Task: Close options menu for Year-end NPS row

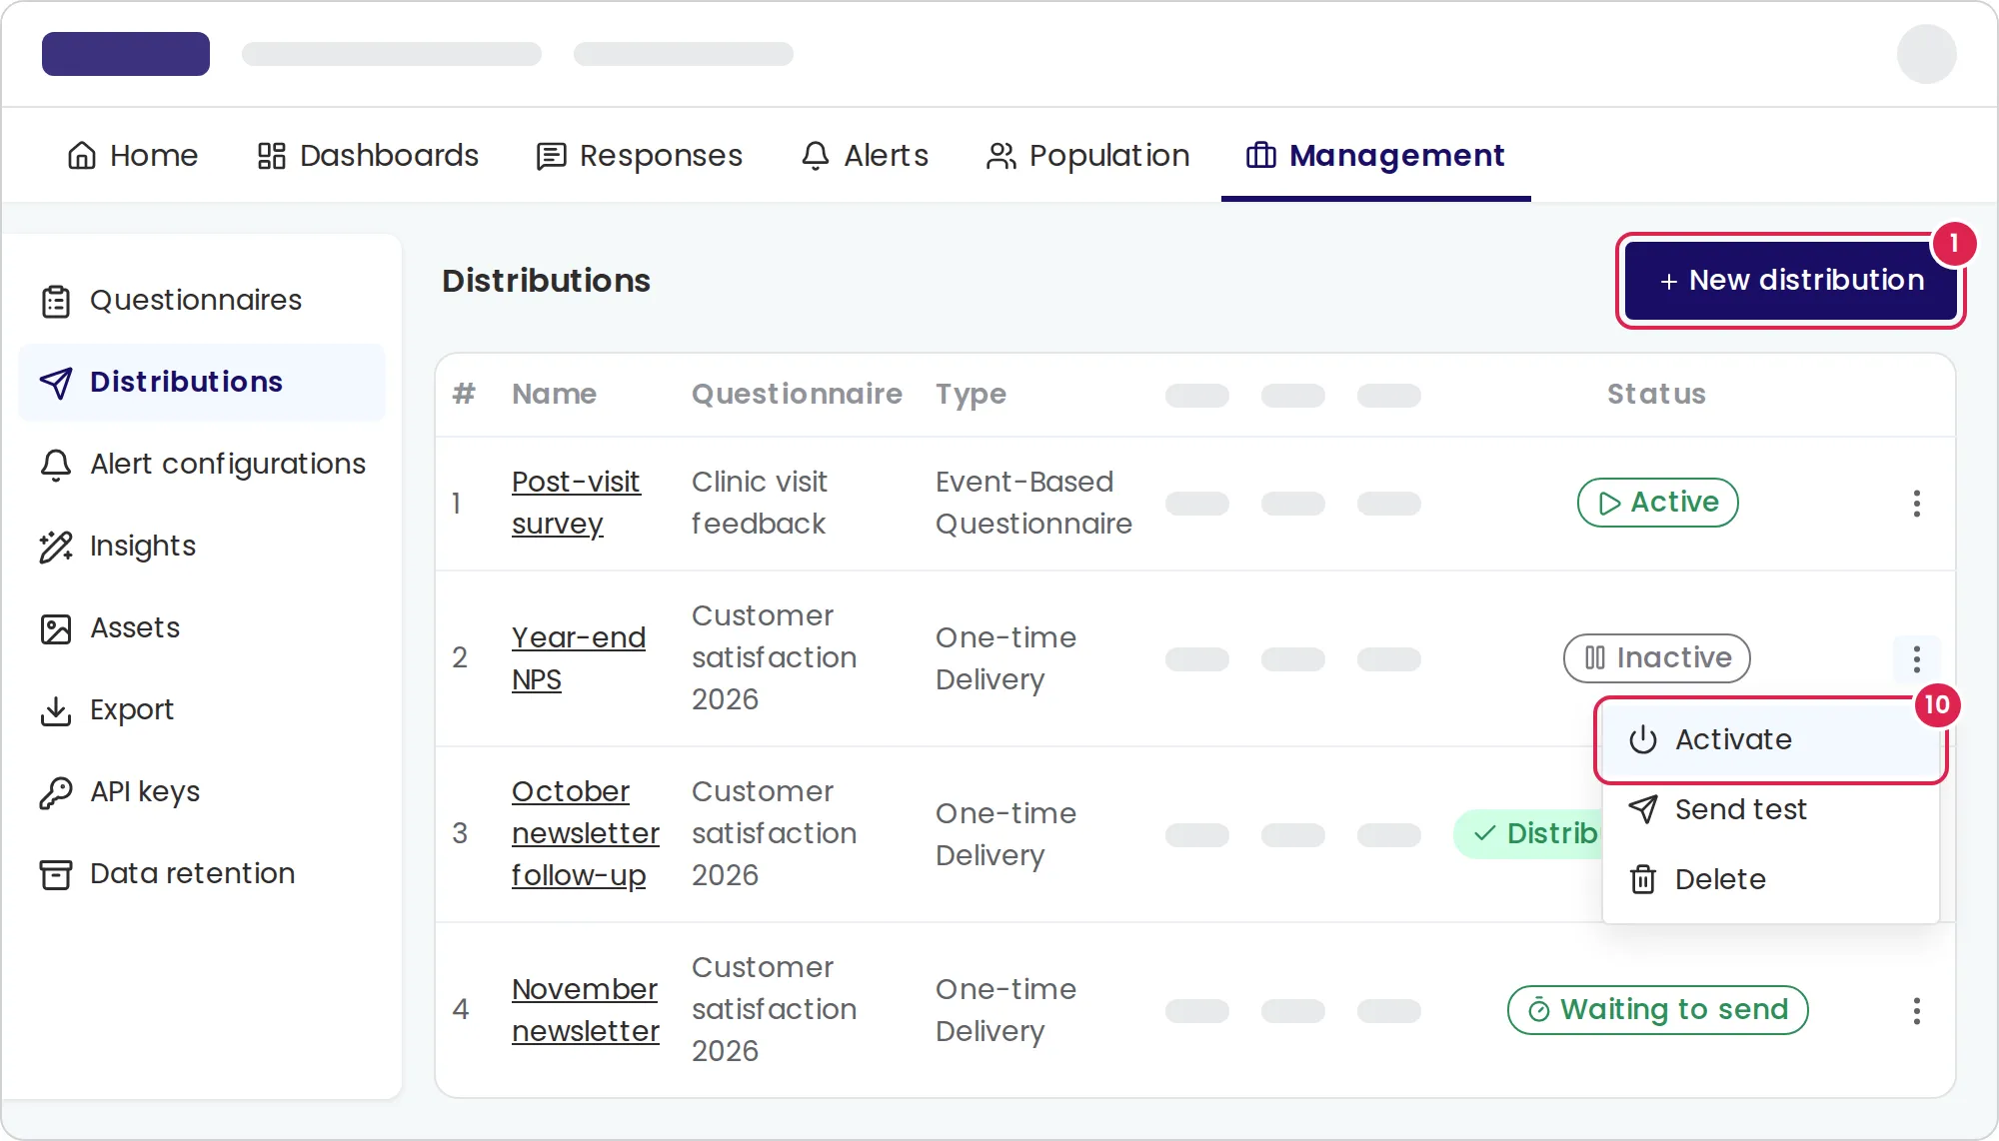Action: pos(1916,659)
